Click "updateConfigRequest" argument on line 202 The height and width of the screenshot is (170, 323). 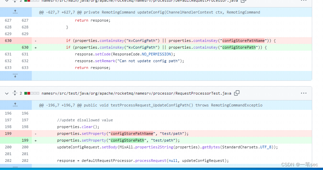click(x=203, y=161)
